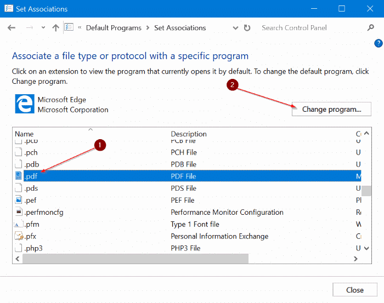Click Default Programs breadcrumb
The width and height of the screenshot is (384, 303).
[114, 28]
